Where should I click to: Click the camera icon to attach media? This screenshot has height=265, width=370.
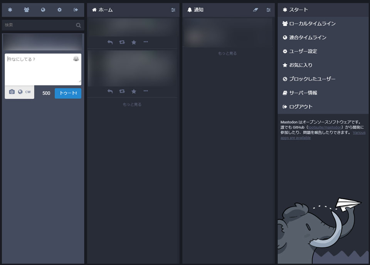[x=12, y=92]
